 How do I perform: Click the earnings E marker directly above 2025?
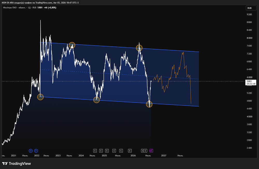pos(107,151)
